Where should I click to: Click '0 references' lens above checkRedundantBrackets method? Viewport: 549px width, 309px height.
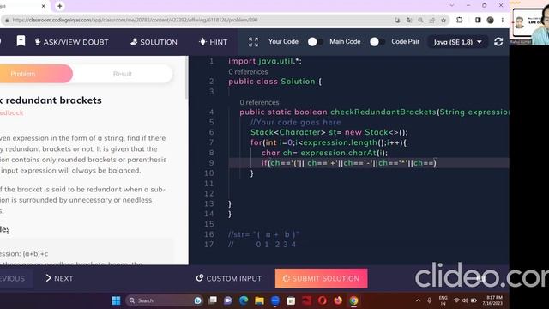coord(259,102)
